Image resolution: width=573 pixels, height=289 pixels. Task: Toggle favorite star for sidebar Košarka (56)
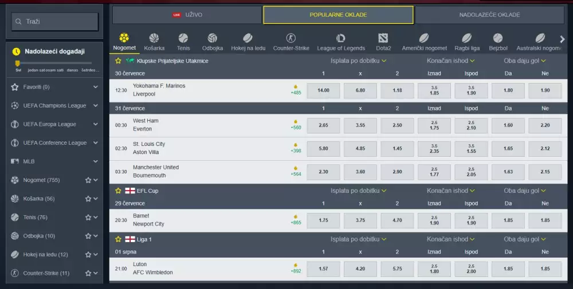pos(88,199)
